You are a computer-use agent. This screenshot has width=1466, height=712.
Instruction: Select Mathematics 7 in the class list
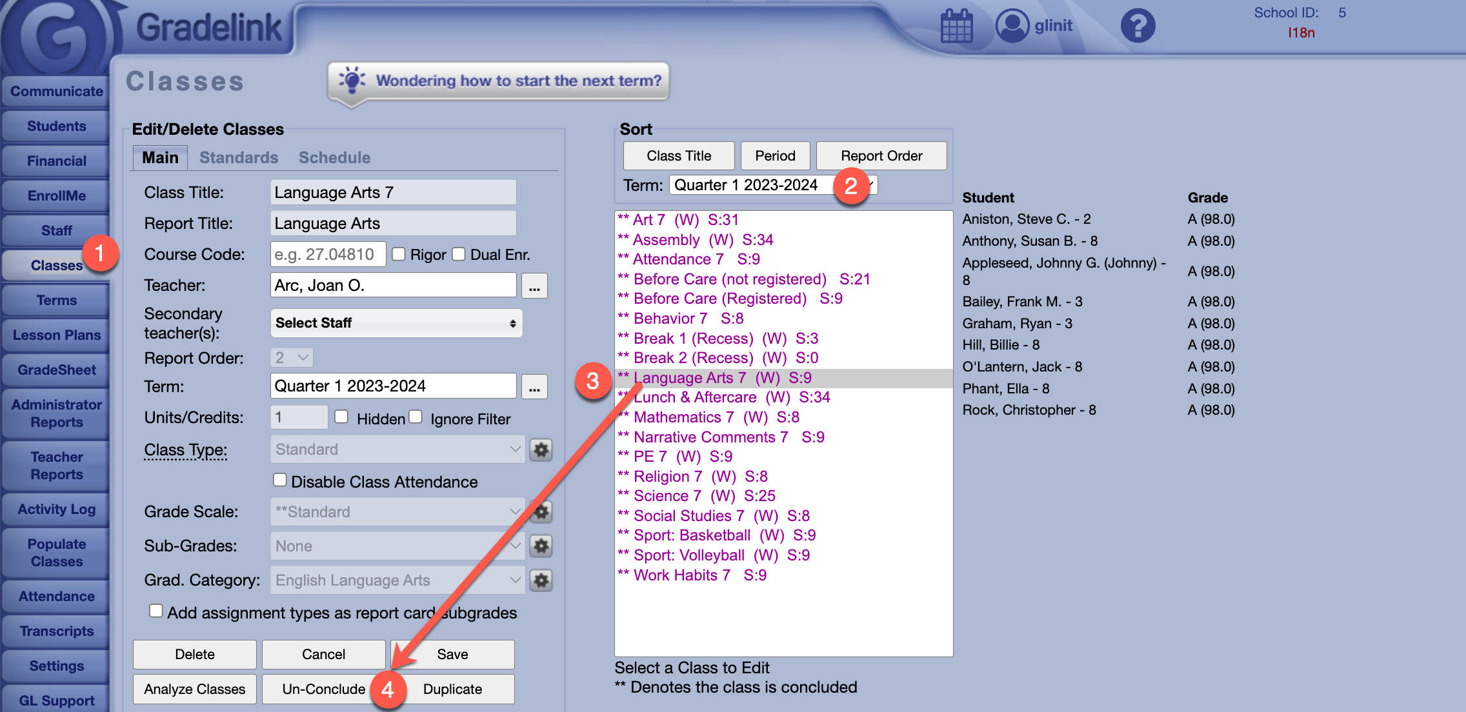[708, 417]
